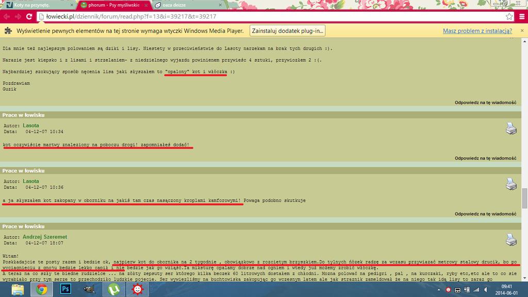Close the 'phorum - Psy myśliwskie' tab

coord(146,5)
